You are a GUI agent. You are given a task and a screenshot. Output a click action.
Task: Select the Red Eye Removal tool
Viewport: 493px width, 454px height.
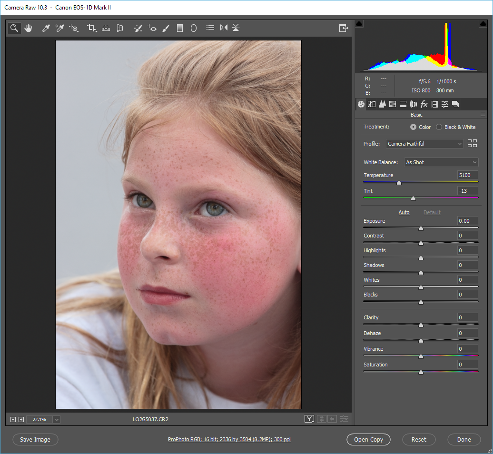click(152, 28)
